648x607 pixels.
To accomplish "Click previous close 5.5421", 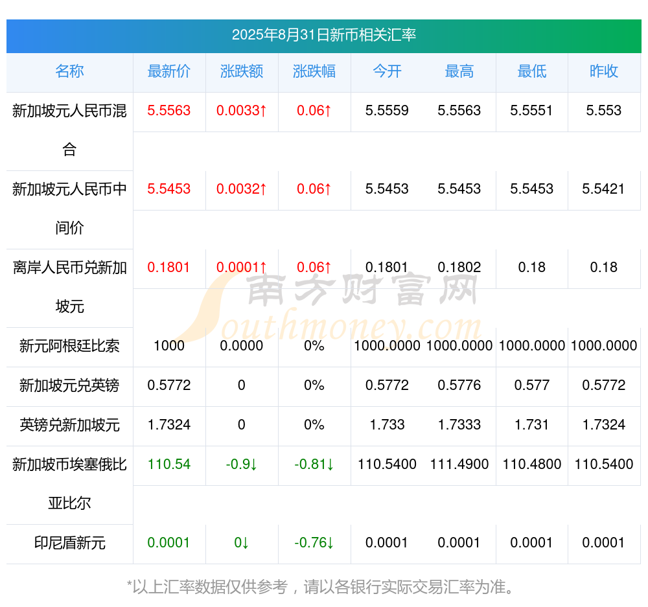I will point(604,189).
